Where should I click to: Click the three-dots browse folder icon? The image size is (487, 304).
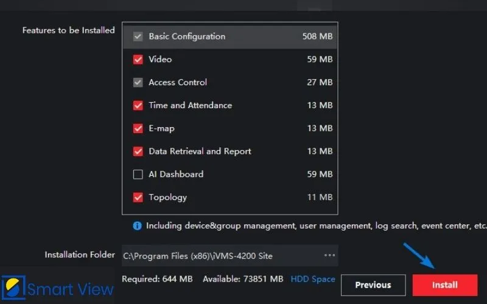click(x=329, y=256)
